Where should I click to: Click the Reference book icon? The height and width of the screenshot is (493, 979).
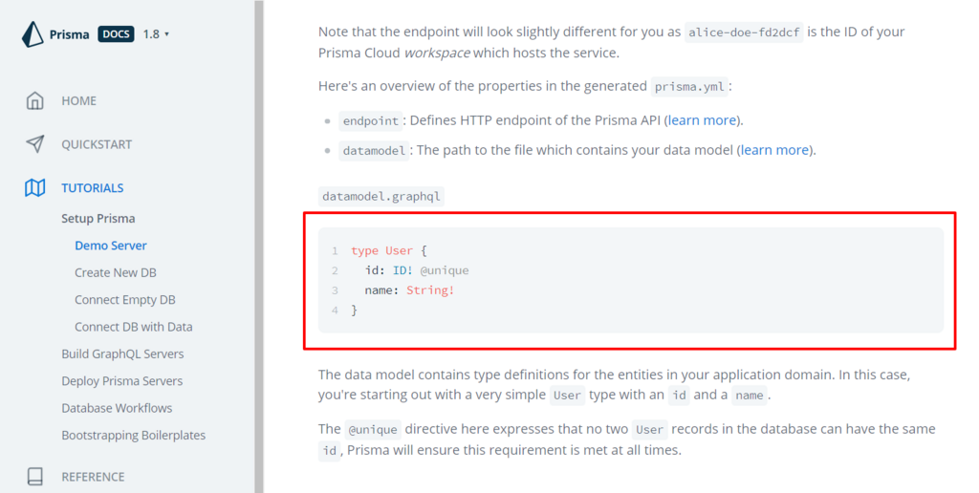click(x=35, y=477)
